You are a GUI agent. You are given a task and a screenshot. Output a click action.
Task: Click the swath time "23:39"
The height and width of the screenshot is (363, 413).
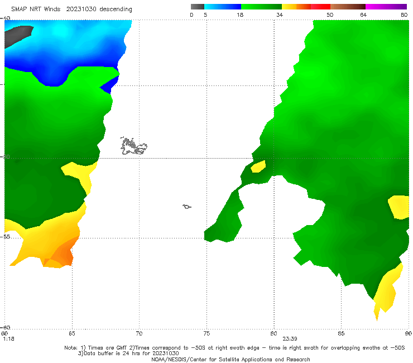[x=290, y=339]
